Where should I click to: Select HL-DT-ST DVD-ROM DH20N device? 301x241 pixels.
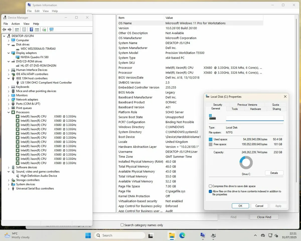click(x=38, y=66)
